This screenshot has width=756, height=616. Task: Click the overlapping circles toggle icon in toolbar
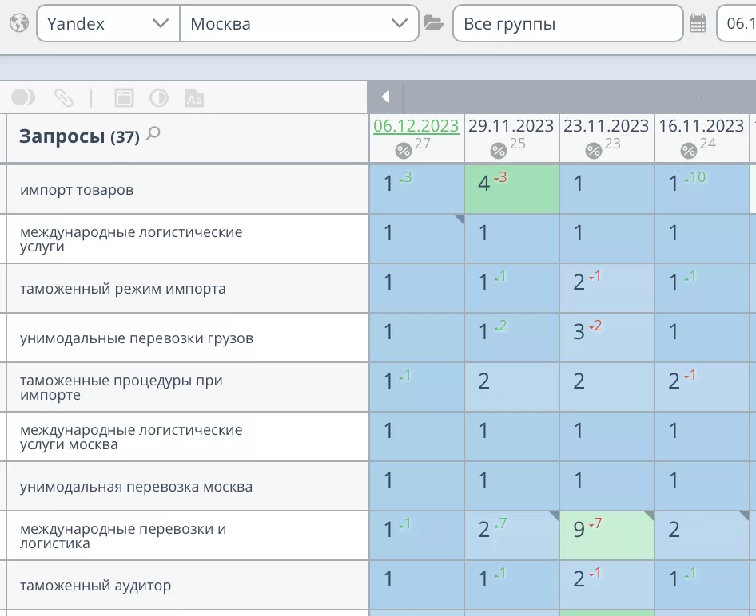(23, 97)
